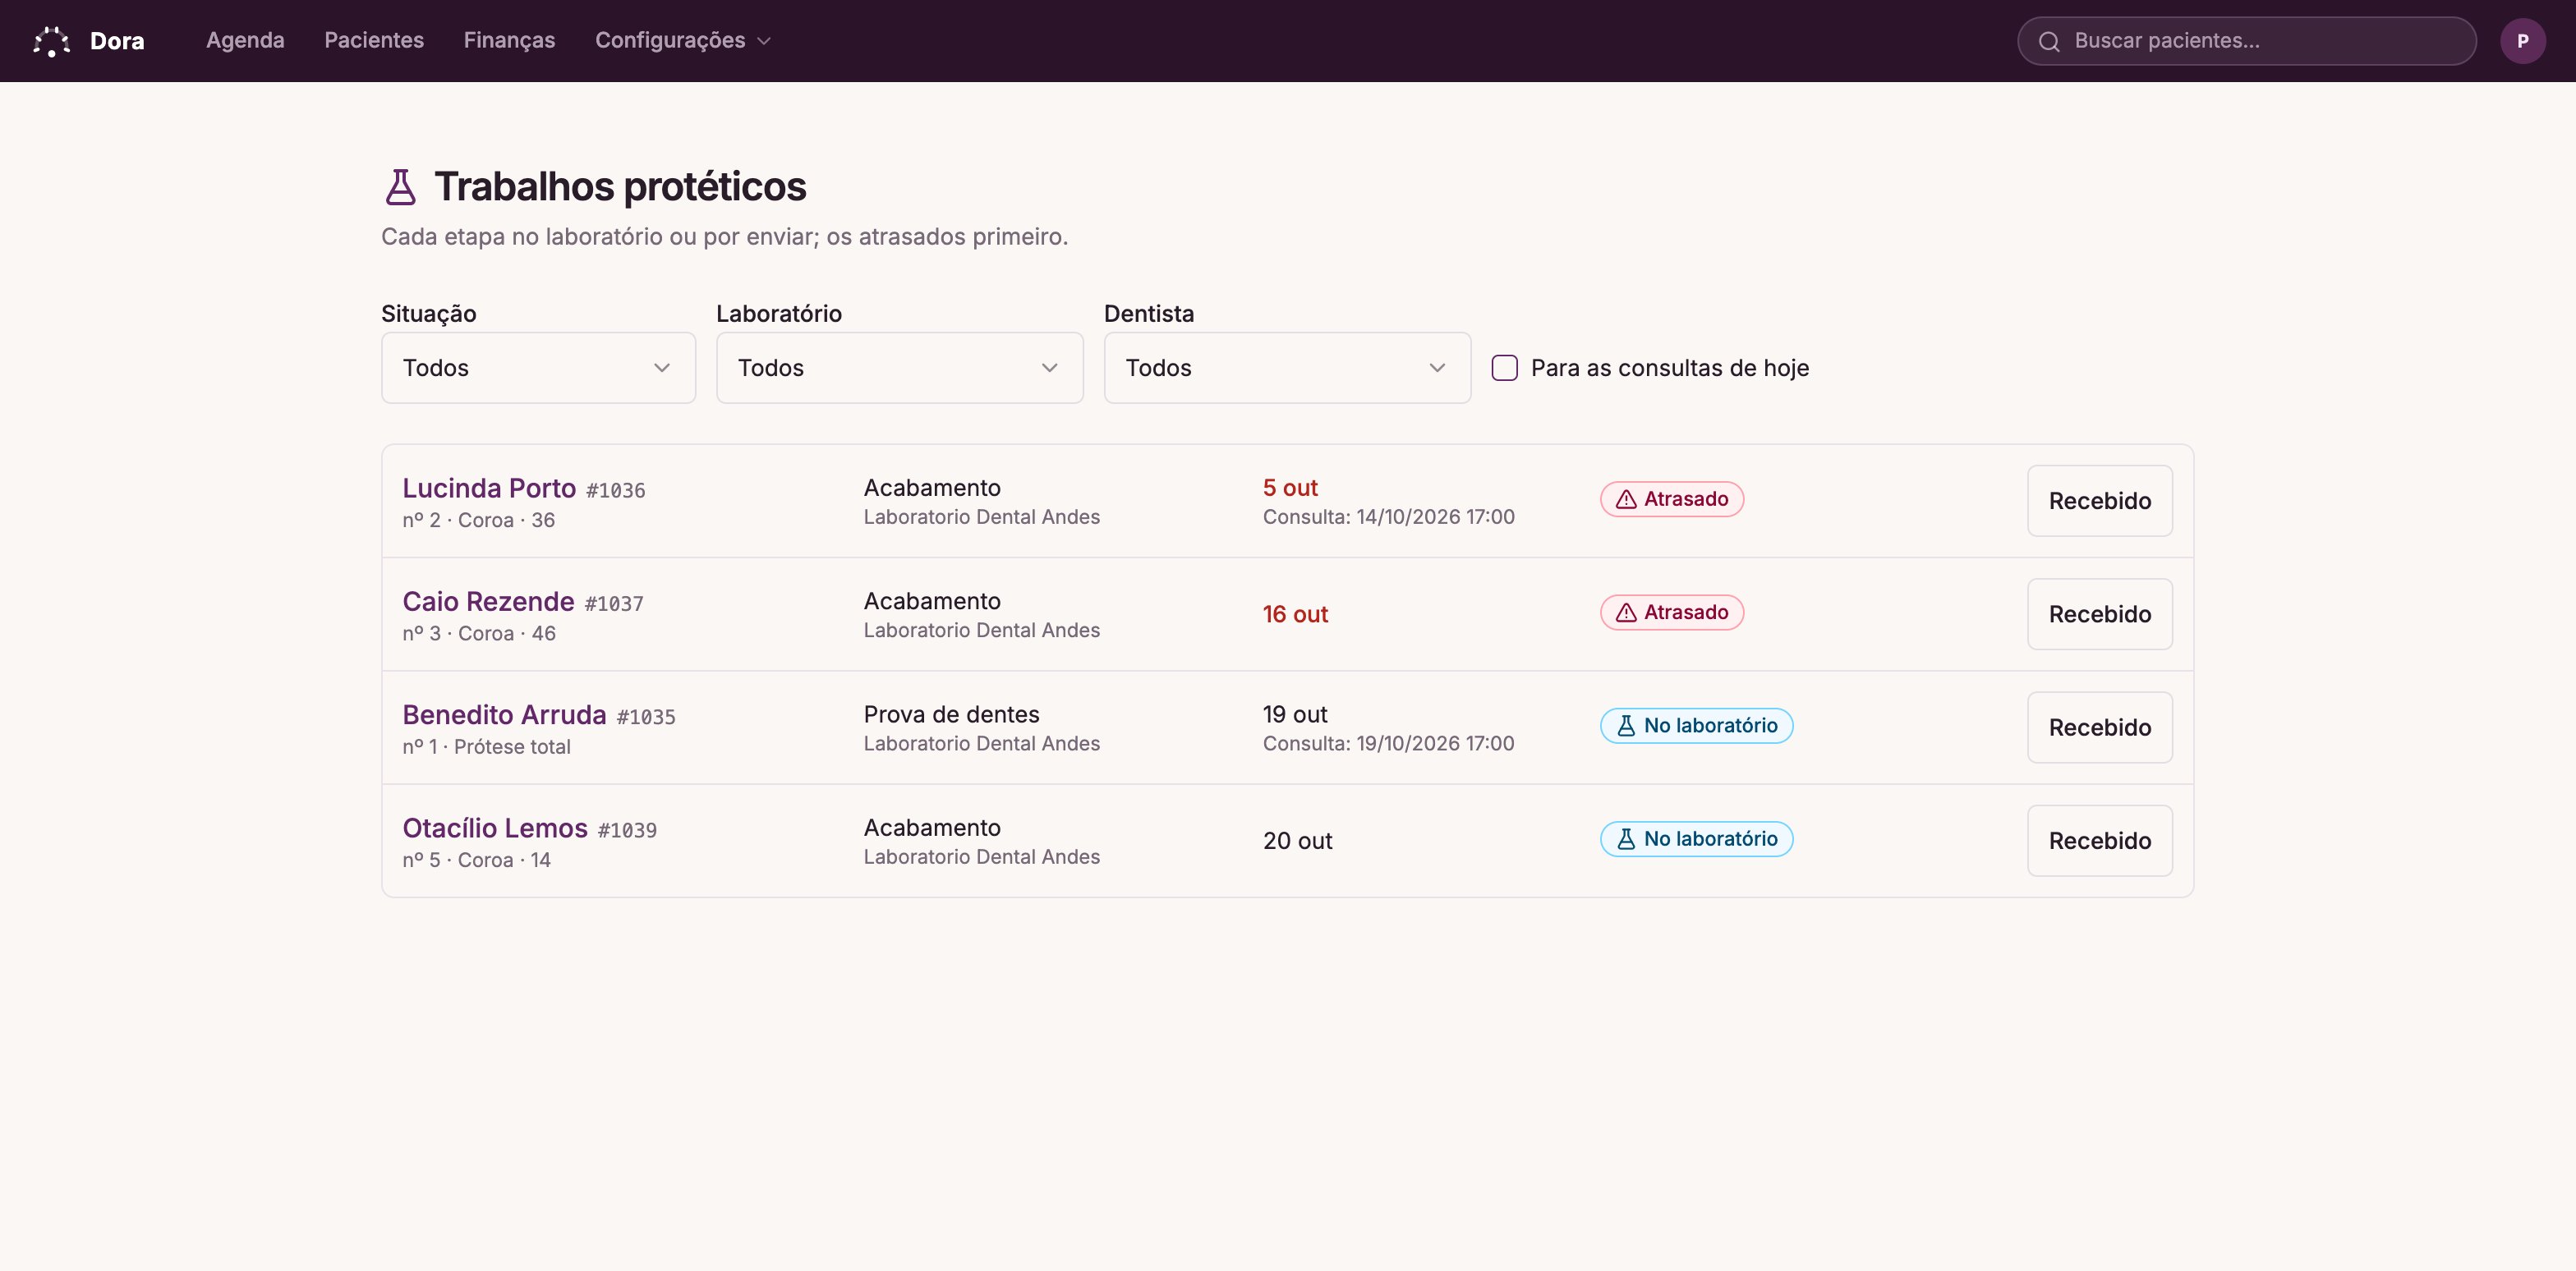The image size is (2576, 1271).
Task: Click the Dora logo icon
Action: (51, 41)
